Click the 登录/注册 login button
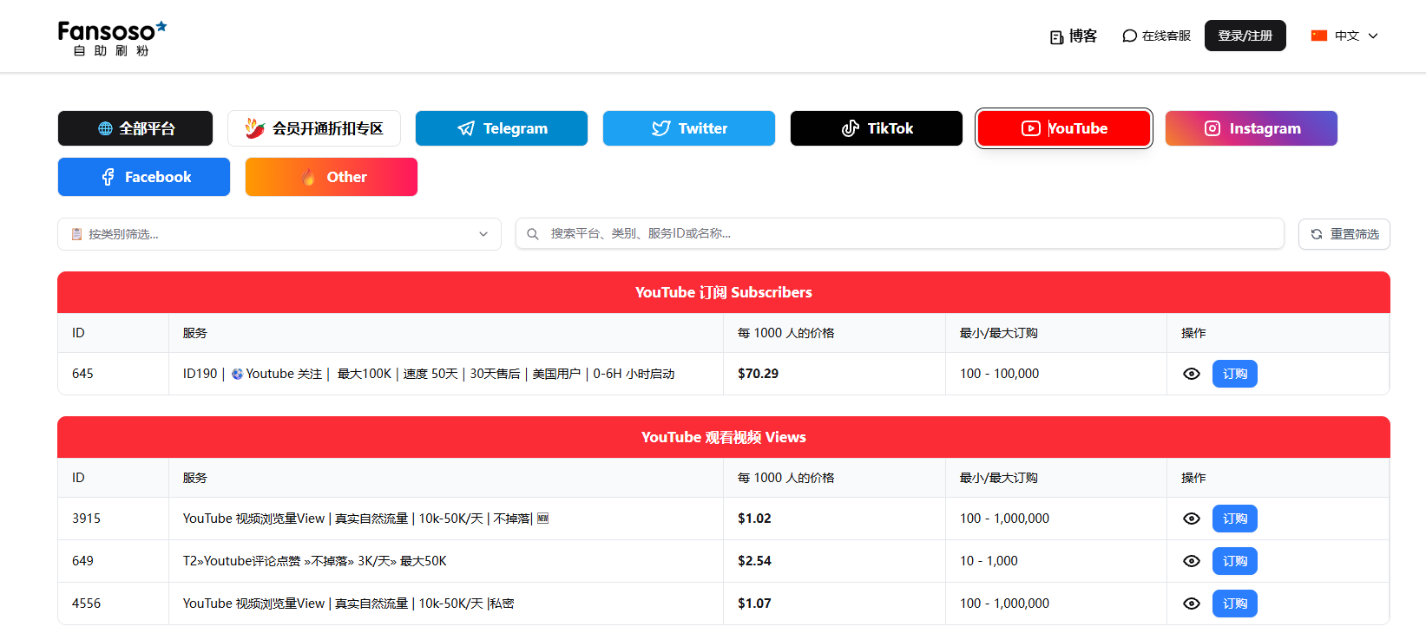The width and height of the screenshot is (1426, 633). pyautogui.click(x=1245, y=36)
